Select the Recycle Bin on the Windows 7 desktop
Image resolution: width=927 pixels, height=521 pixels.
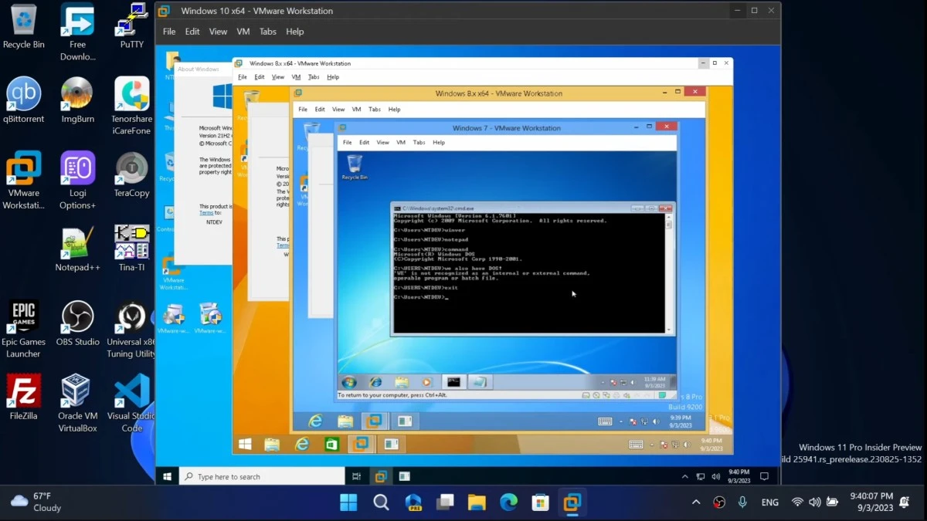click(x=355, y=165)
